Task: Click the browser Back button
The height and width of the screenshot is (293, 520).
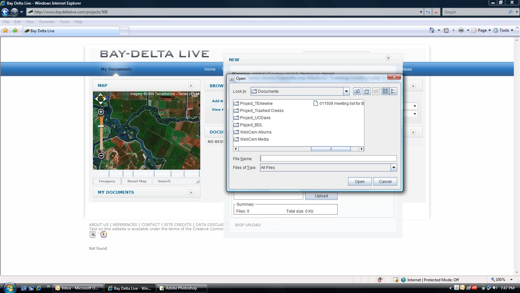Action: 5,12
